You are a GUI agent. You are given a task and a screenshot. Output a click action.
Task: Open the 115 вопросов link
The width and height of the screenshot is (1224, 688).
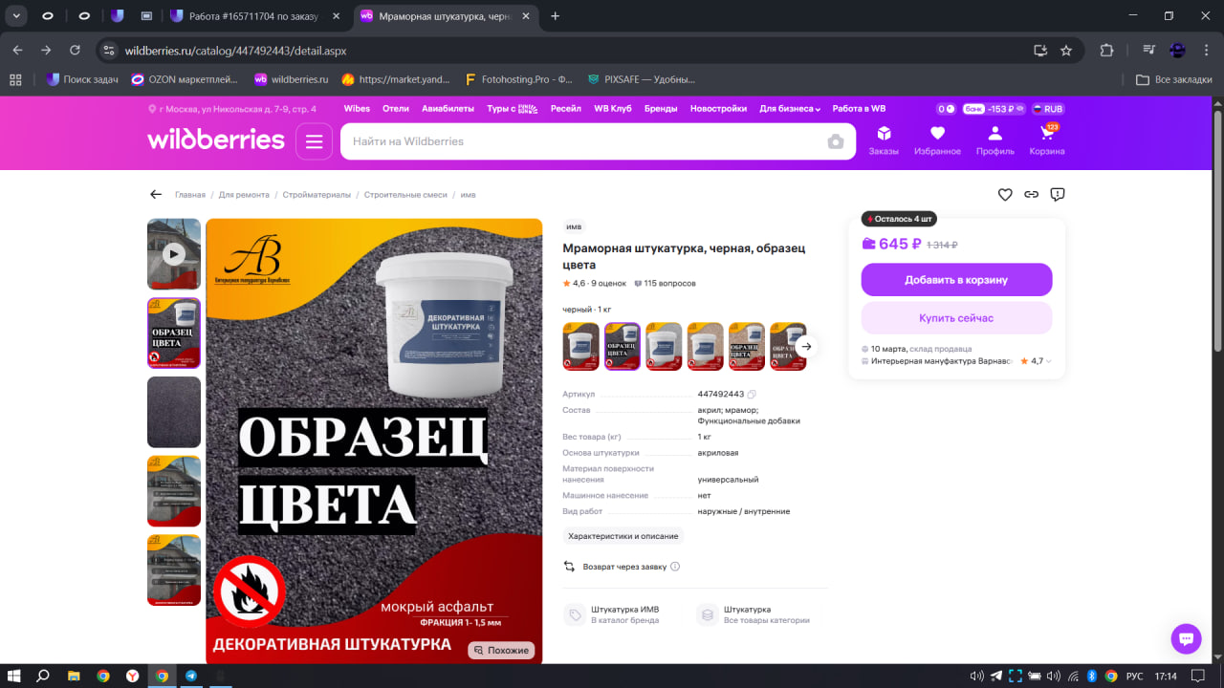click(665, 284)
